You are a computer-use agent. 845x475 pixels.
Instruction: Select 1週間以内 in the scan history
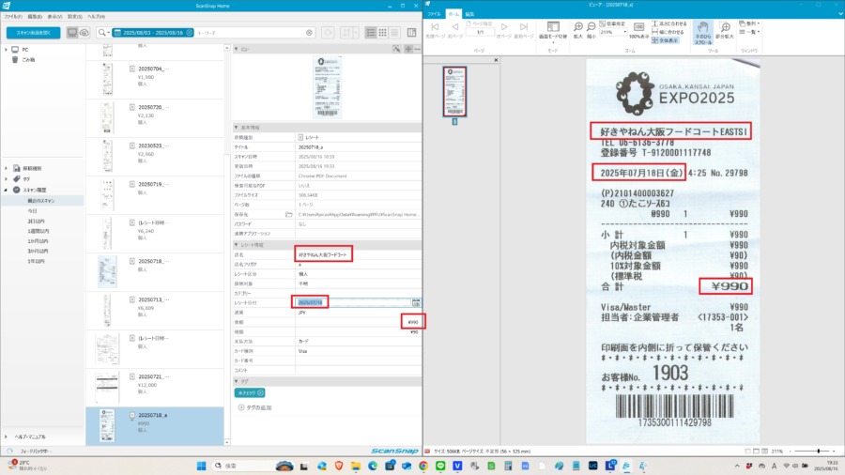pyautogui.click(x=38, y=231)
